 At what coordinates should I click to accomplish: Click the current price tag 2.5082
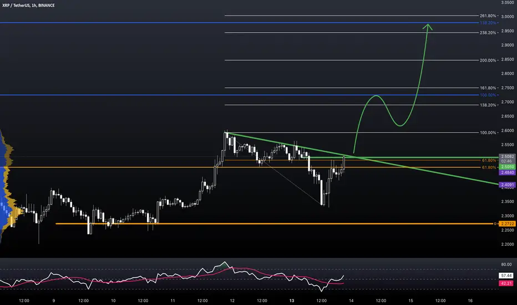(508, 156)
